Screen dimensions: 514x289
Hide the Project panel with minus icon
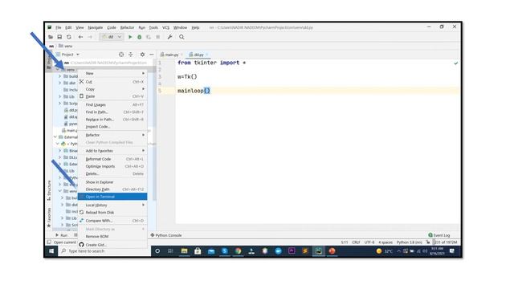[152, 55]
